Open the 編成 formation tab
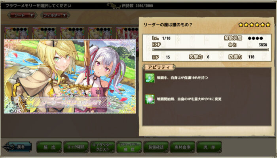277x158 pixels. 49,147
